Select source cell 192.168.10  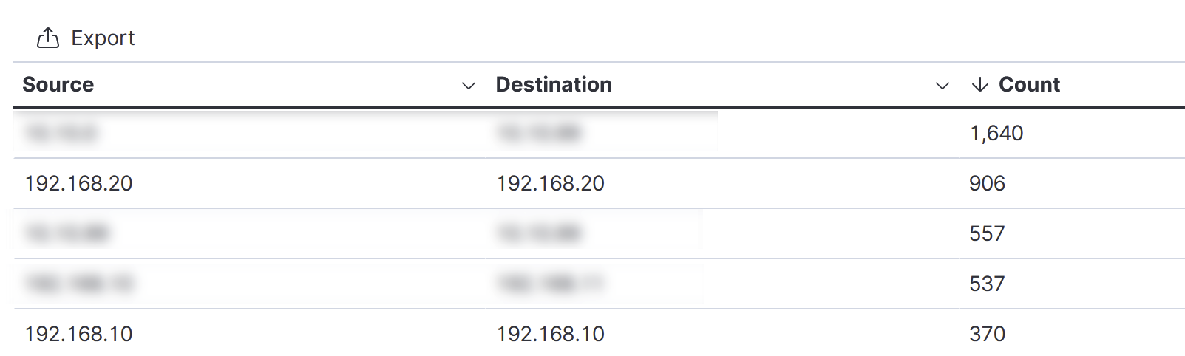pos(78,334)
